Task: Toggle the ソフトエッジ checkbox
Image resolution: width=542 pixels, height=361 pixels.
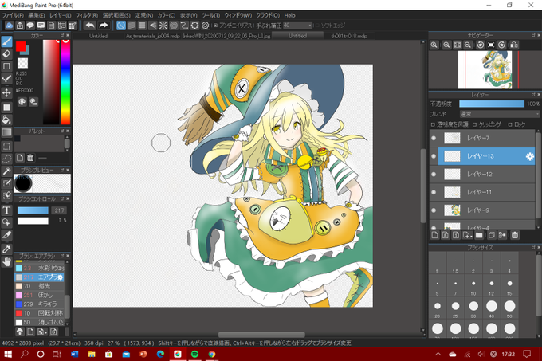Action: pos(317,26)
